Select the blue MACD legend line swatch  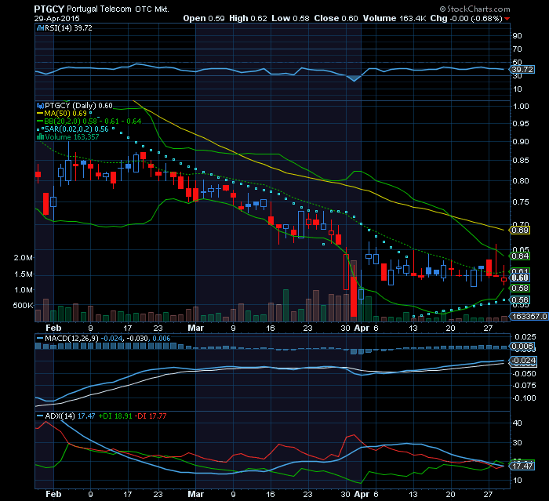click(40, 338)
